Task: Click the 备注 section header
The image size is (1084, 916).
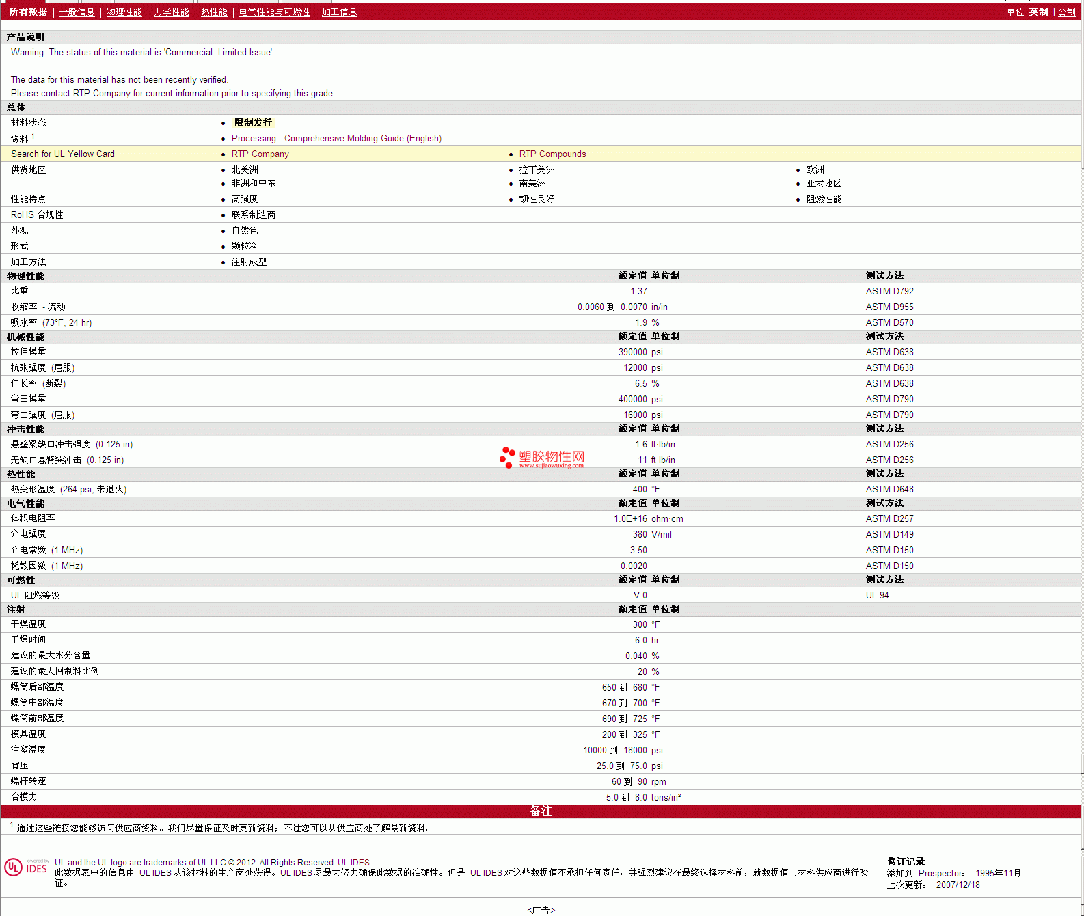Action: [541, 811]
